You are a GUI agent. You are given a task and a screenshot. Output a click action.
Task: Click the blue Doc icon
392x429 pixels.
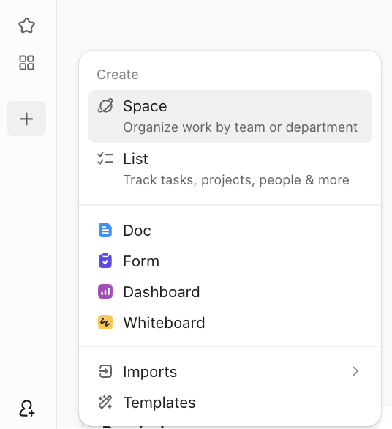click(105, 230)
